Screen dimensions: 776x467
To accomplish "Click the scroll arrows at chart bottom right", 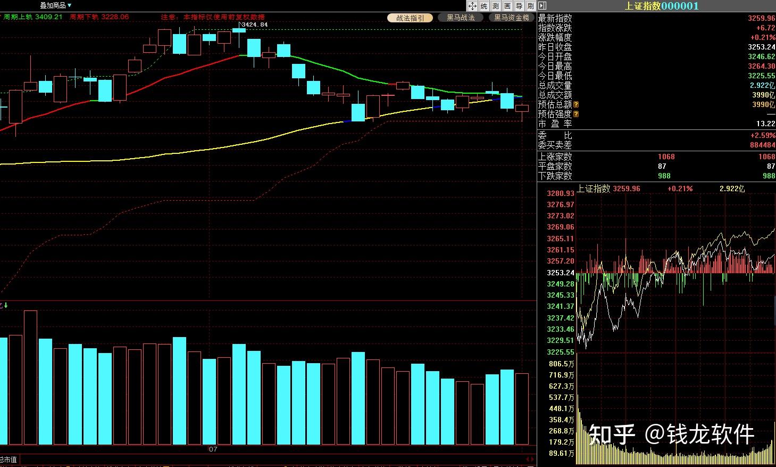I will click(530, 459).
